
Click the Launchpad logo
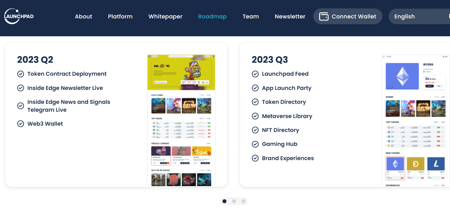coord(19,16)
